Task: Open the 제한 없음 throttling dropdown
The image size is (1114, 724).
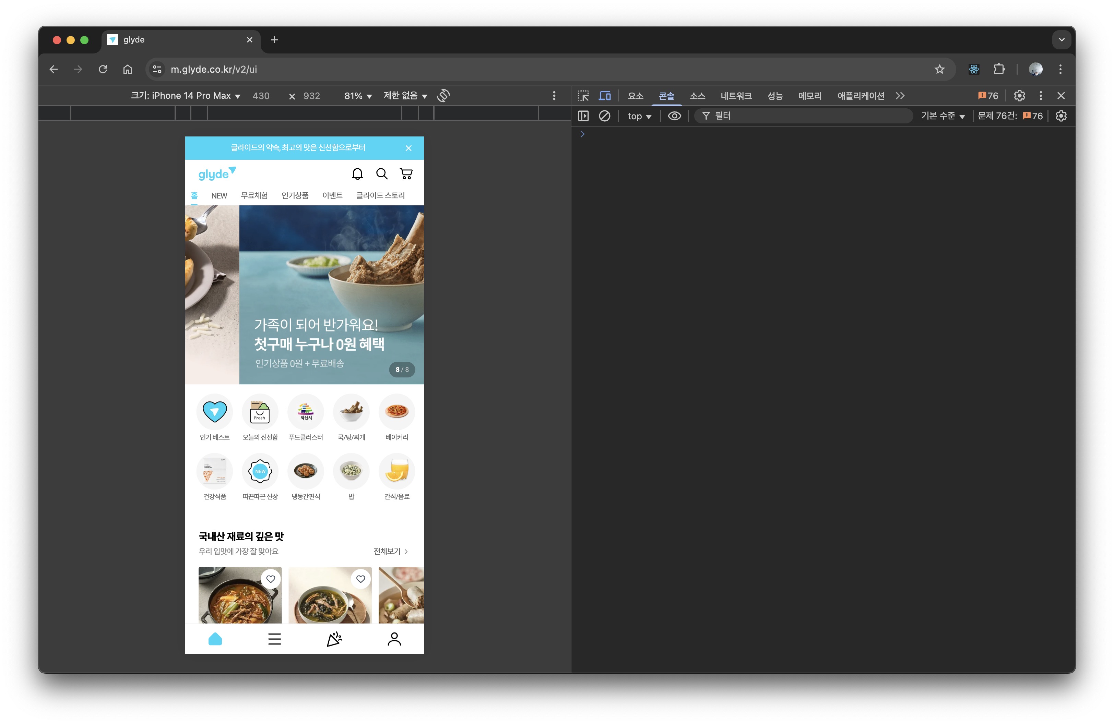Action: pos(405,95)
